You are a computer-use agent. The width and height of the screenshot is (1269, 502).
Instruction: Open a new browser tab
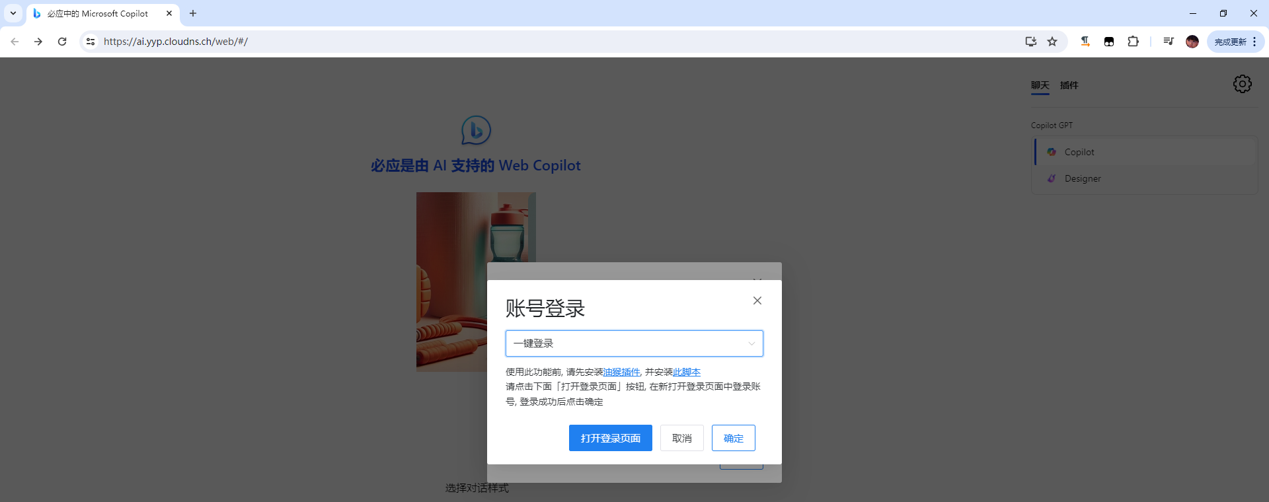pyautogui.click(x=193, y=13)
